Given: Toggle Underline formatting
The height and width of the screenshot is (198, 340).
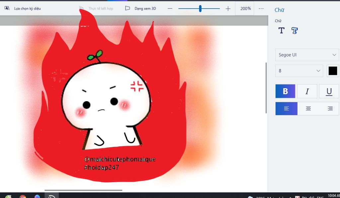Looking at the screenshot, I should tap(329, 91).
